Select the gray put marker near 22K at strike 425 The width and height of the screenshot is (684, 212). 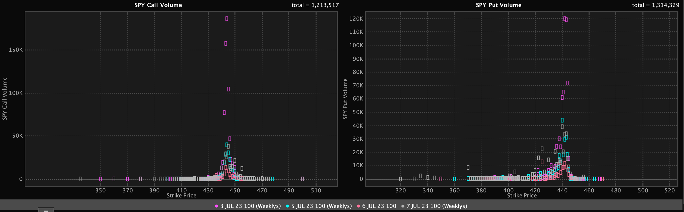(542, 149)
